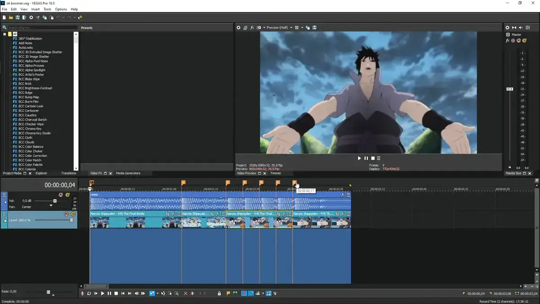This screenshot has width=540, height=304.
Task: Solo the video track 2
Action: point(73,214)
